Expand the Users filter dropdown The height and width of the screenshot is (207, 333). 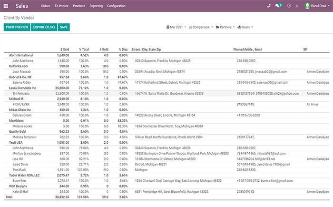pyautogui.click(x=245, y=27)
